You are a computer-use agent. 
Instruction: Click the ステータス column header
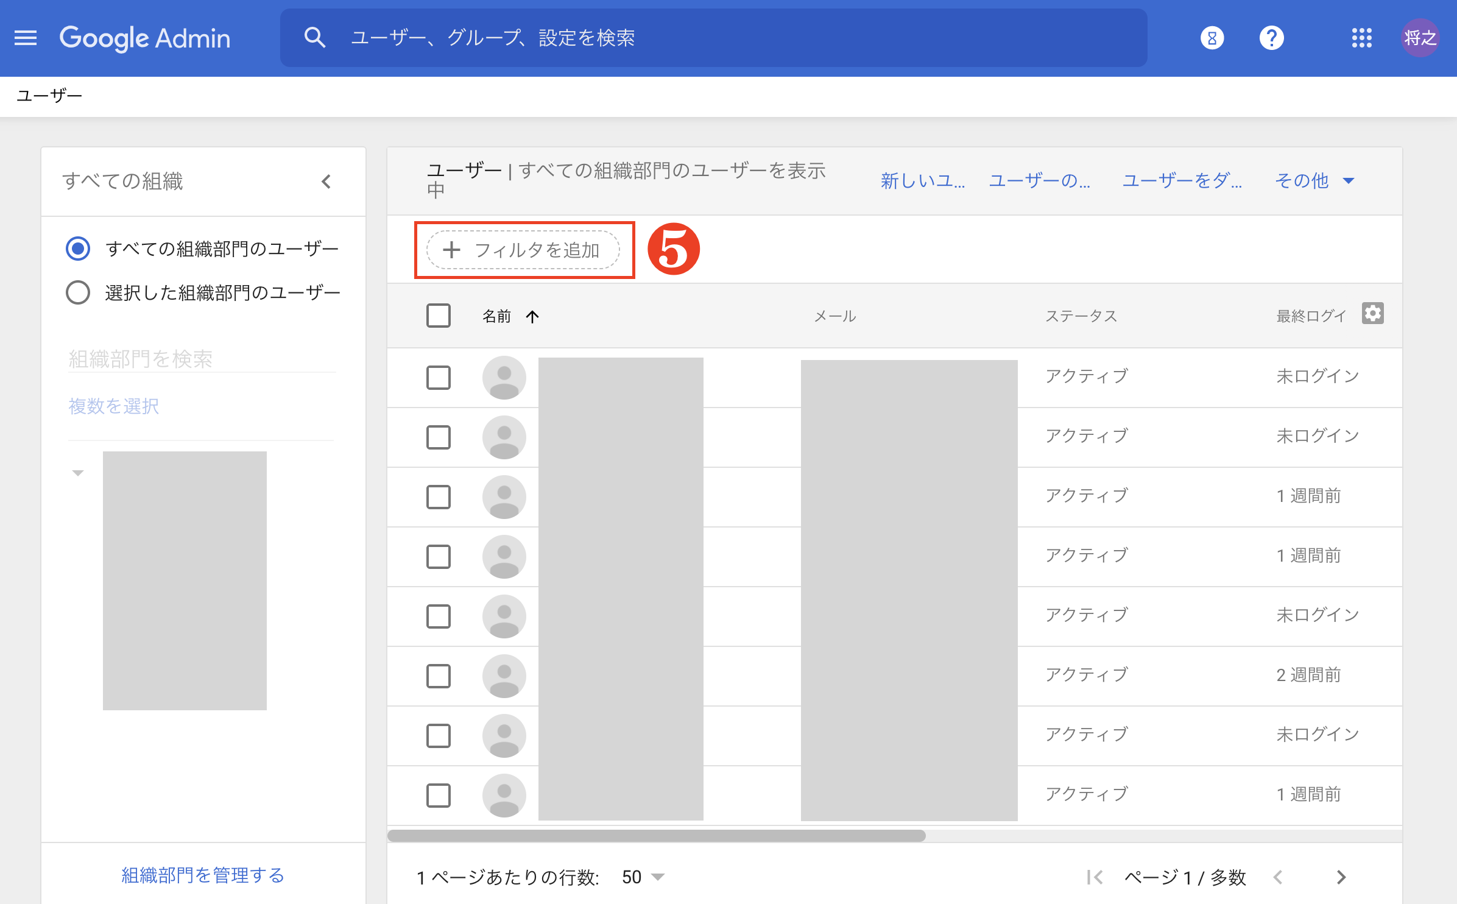(1081, 316)
